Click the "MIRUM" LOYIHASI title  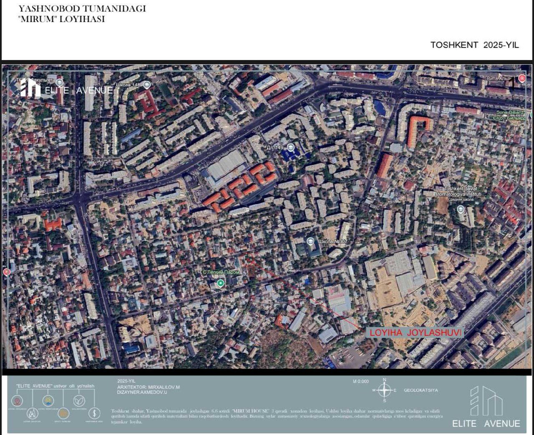click(61, 19)
